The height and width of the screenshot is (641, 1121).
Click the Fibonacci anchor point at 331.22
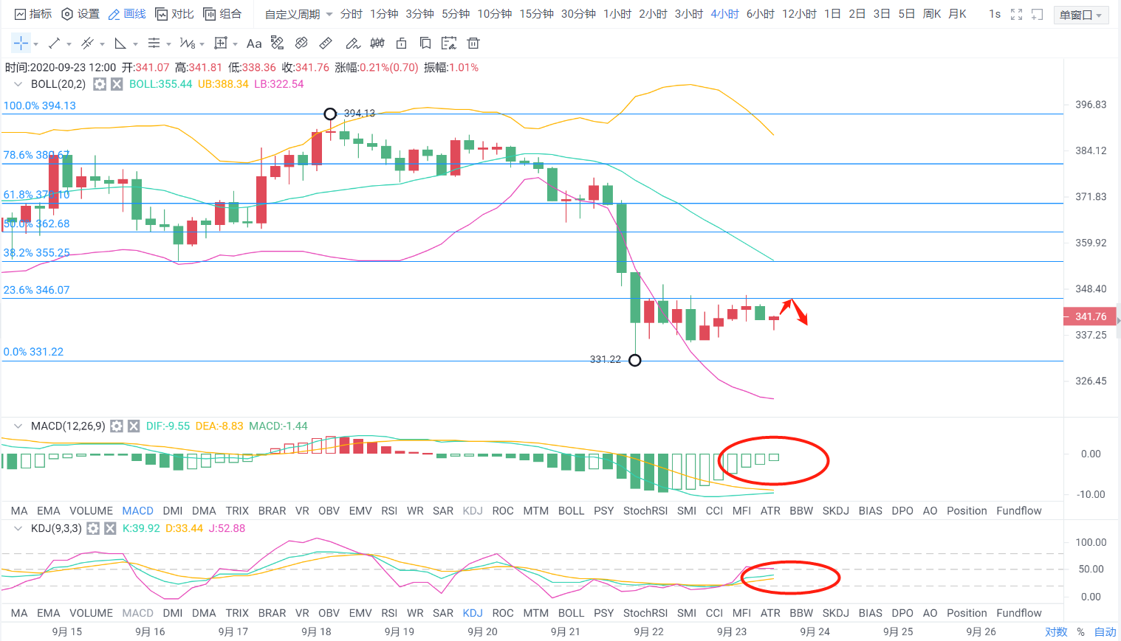click(x=635, y=360)
